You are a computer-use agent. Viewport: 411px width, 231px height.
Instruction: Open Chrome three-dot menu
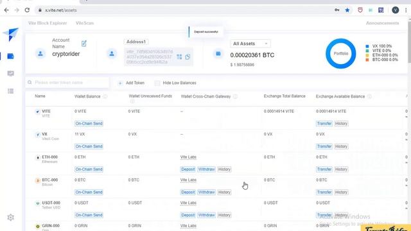(x=406, y=10)
